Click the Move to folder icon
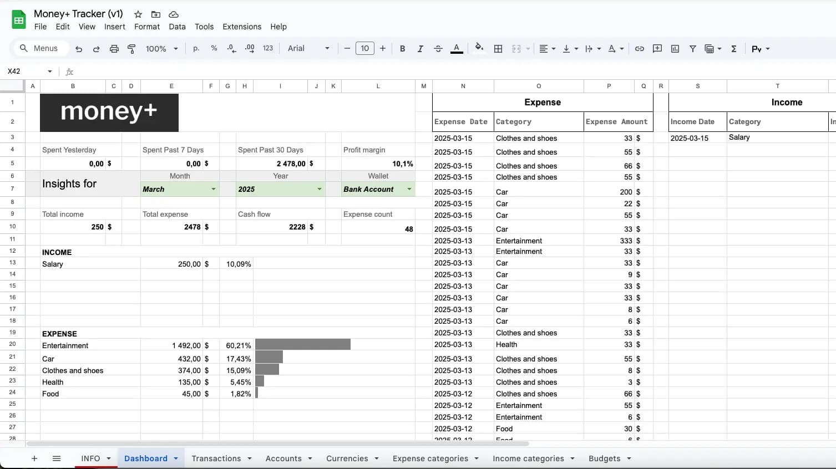The width and height of the screenshot is (836, 469). point(156,14)
